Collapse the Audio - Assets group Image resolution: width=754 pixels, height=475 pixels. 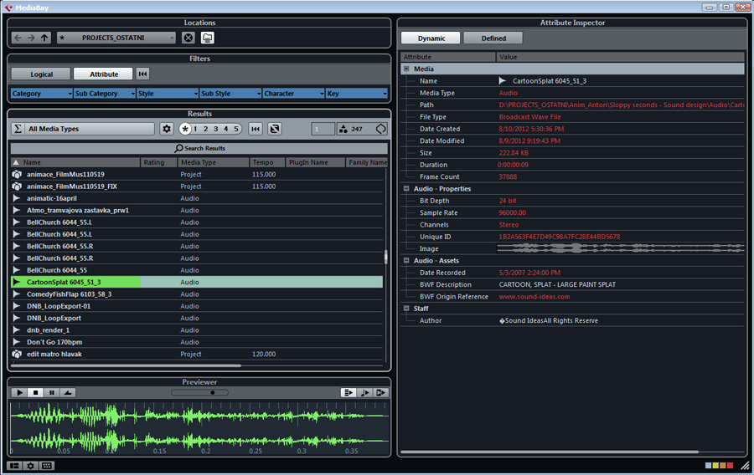click(x=406, y=261)
